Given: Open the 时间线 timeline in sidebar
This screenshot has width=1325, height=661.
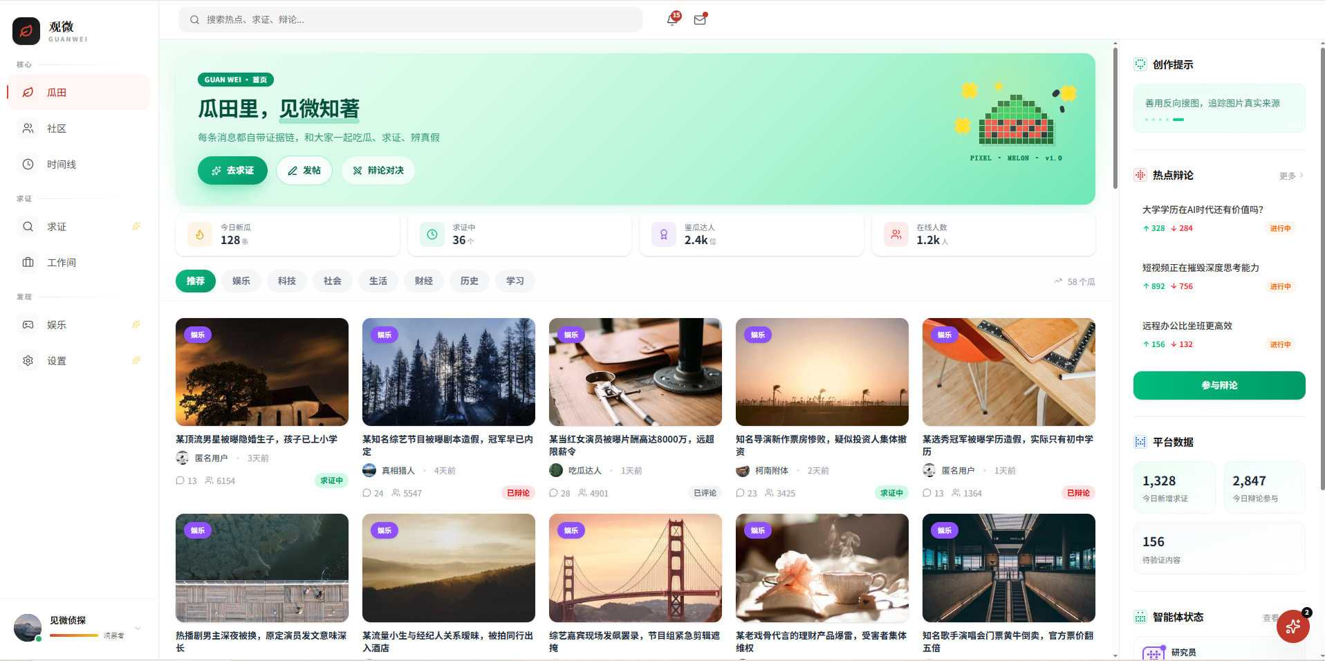Looking at the screenshot, I should tap(78, 164).
